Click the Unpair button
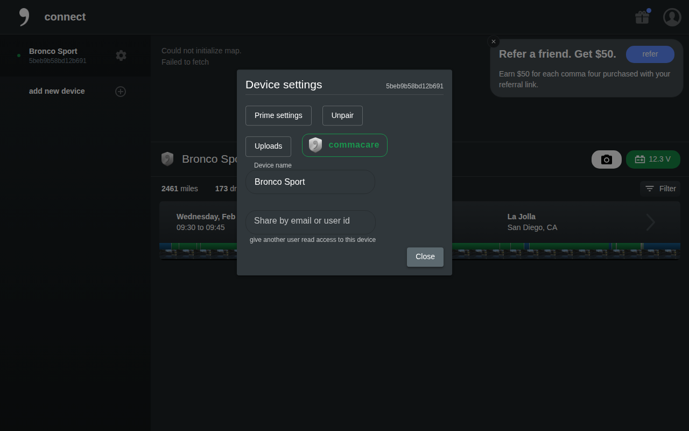This screenshot has height=431, width=689. click(342, 116)
